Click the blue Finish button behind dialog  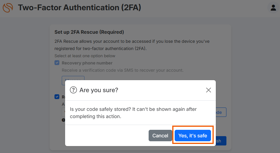pos(221,141)
